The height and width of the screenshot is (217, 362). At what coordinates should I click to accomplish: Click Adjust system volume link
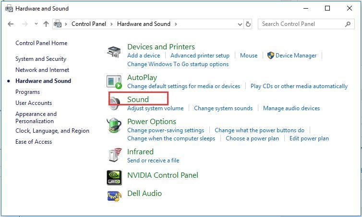[156, 108]
